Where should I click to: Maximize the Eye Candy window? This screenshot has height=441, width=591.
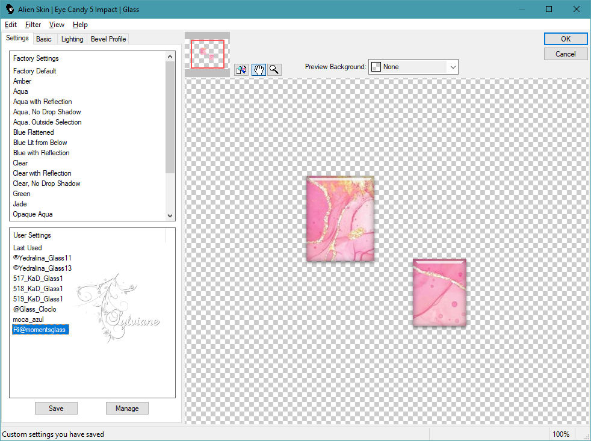(x=549, y=9)
